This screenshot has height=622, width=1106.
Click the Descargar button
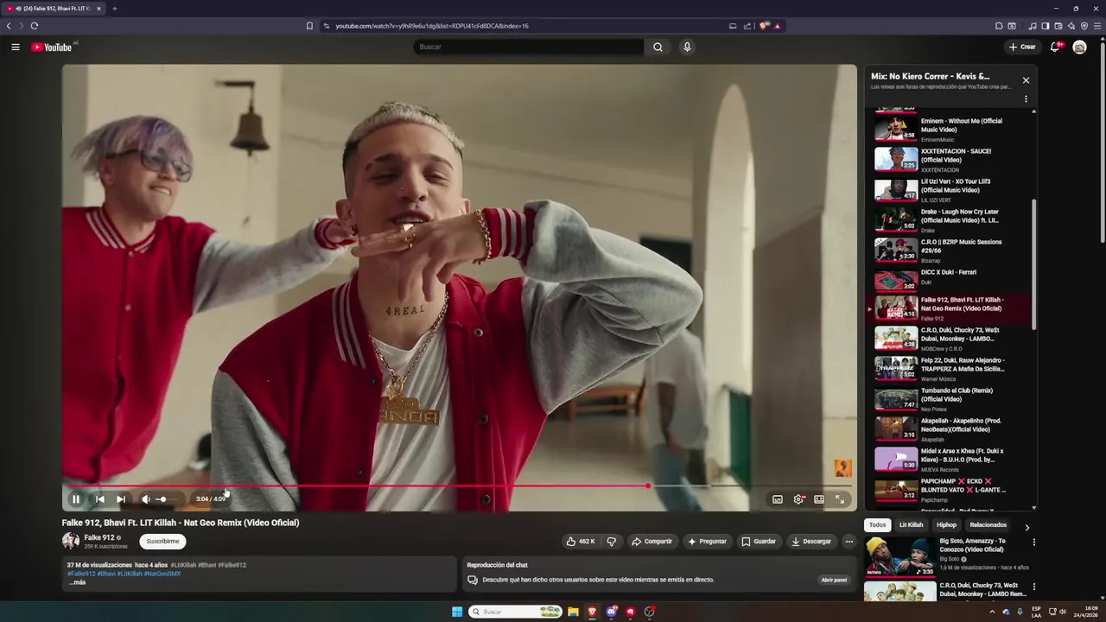tap(811, 542)
